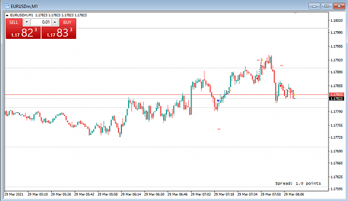This screenshot has height=201, width=348.
Task: Click the 29 Mar 2021 date label
Action: (14, 194)
